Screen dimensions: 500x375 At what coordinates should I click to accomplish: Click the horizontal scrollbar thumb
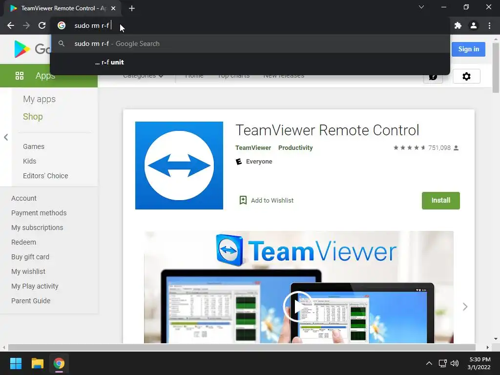point(242,347)
